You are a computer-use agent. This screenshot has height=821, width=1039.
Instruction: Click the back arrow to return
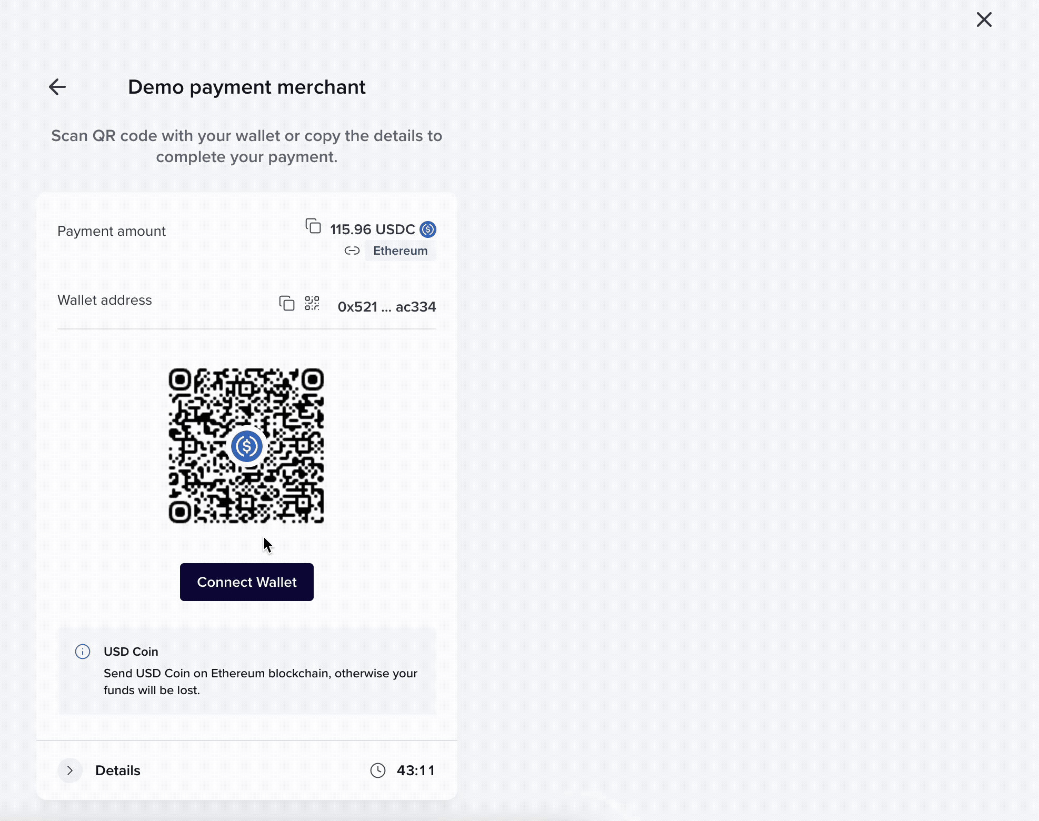click(57, 86)
